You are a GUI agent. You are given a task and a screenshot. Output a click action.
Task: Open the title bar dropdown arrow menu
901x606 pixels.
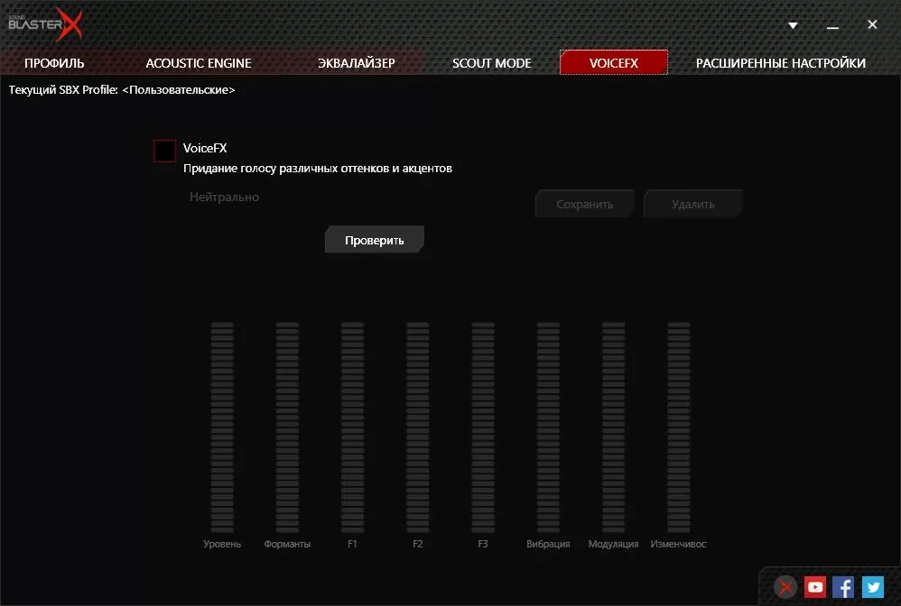(x=793, y=25)
